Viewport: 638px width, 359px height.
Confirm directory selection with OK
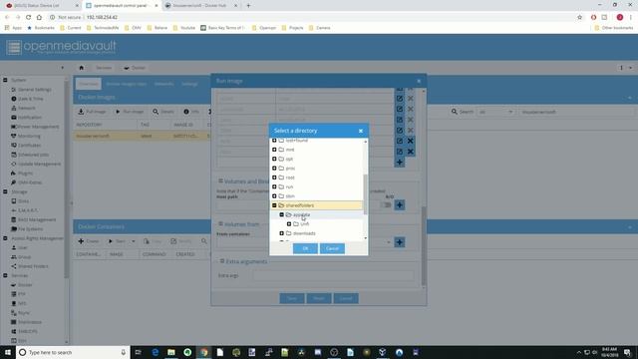(305, 248)
